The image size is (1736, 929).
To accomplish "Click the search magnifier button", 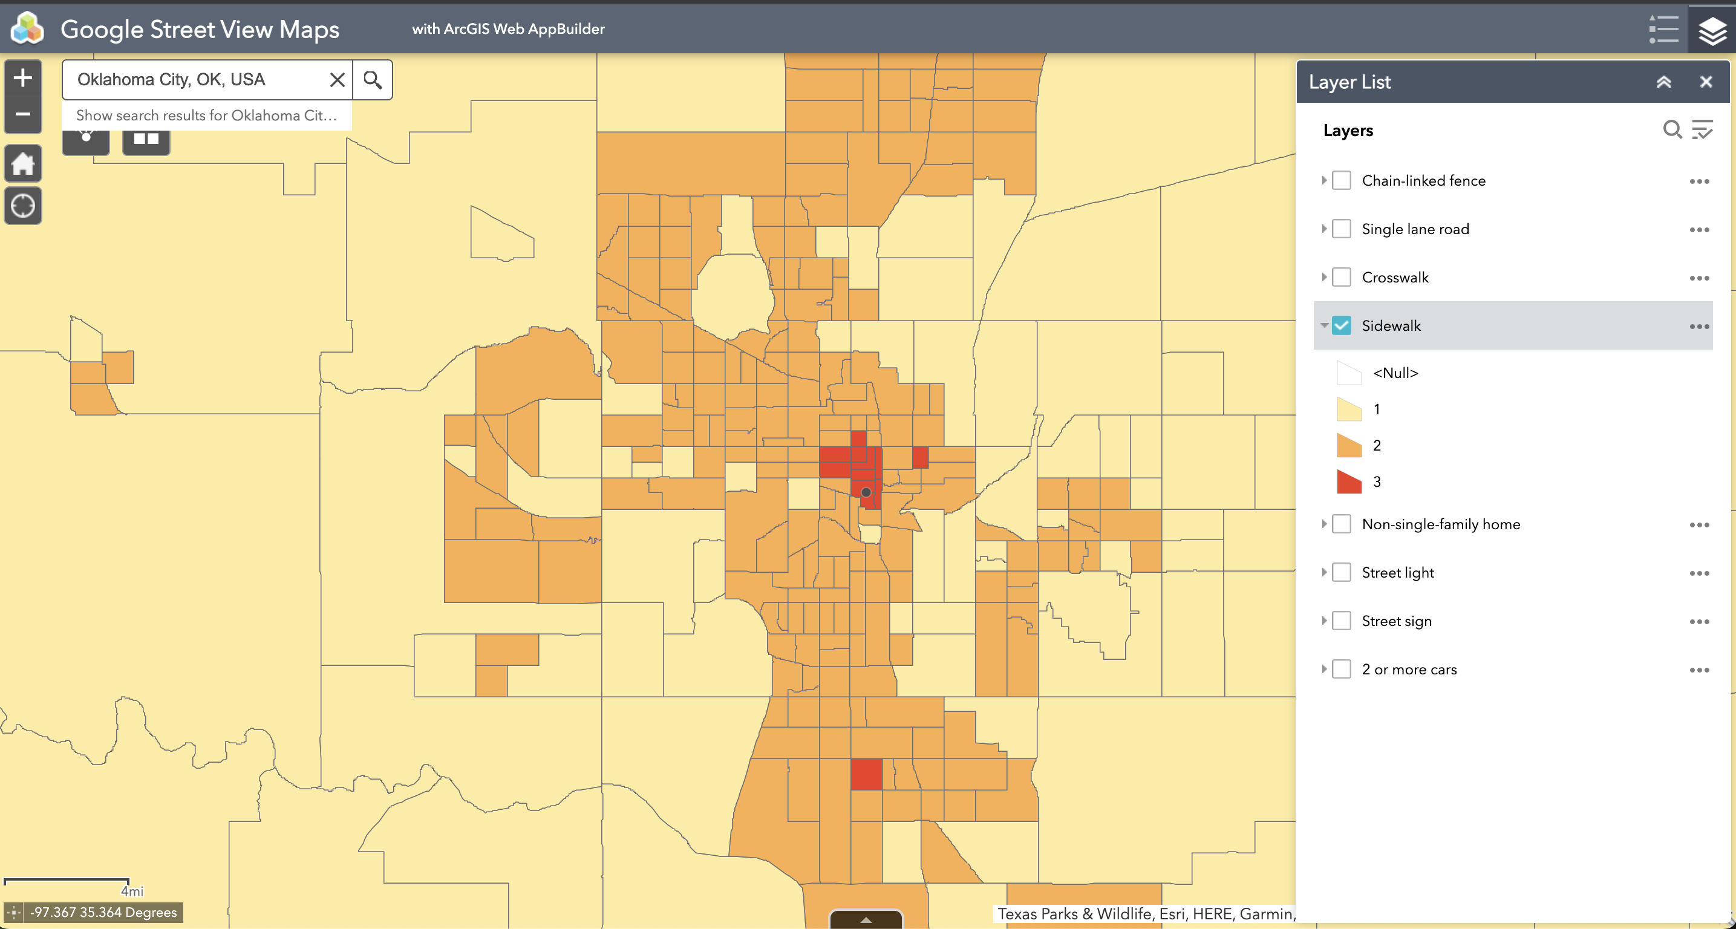I will 373,79.
